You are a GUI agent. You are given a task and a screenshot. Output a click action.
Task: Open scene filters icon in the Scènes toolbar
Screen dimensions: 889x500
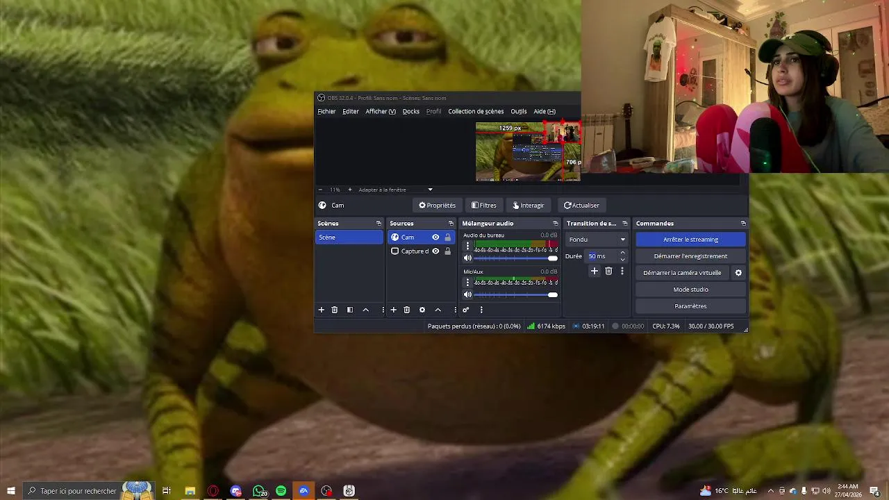pyautogui.click(x=350, y=310)
